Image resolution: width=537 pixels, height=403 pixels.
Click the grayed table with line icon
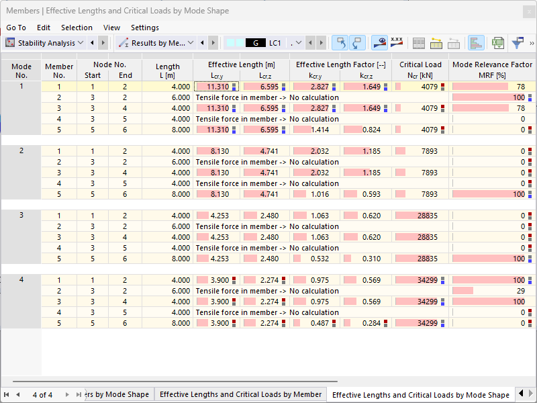[x=454, y=43]
